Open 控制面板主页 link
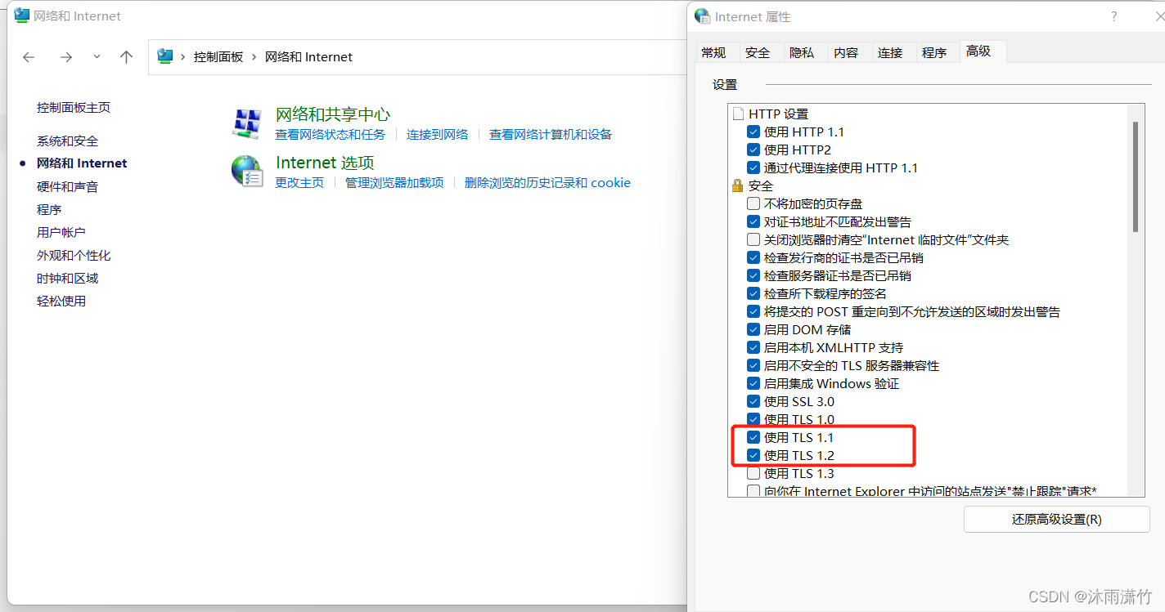 point(74,107)
